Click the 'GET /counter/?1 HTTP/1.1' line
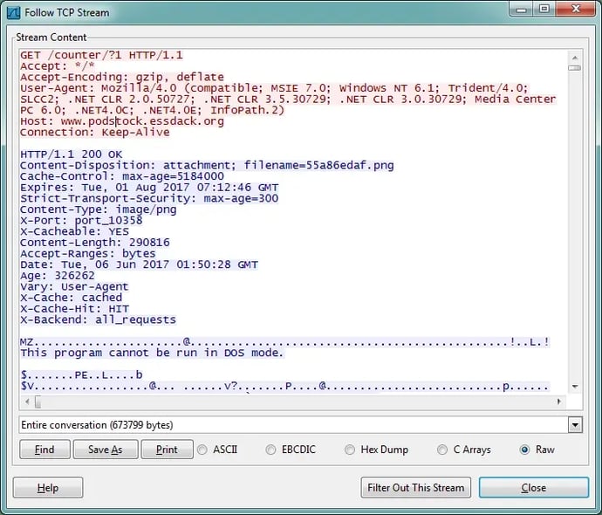602x515 pixels. click(102, 55)
